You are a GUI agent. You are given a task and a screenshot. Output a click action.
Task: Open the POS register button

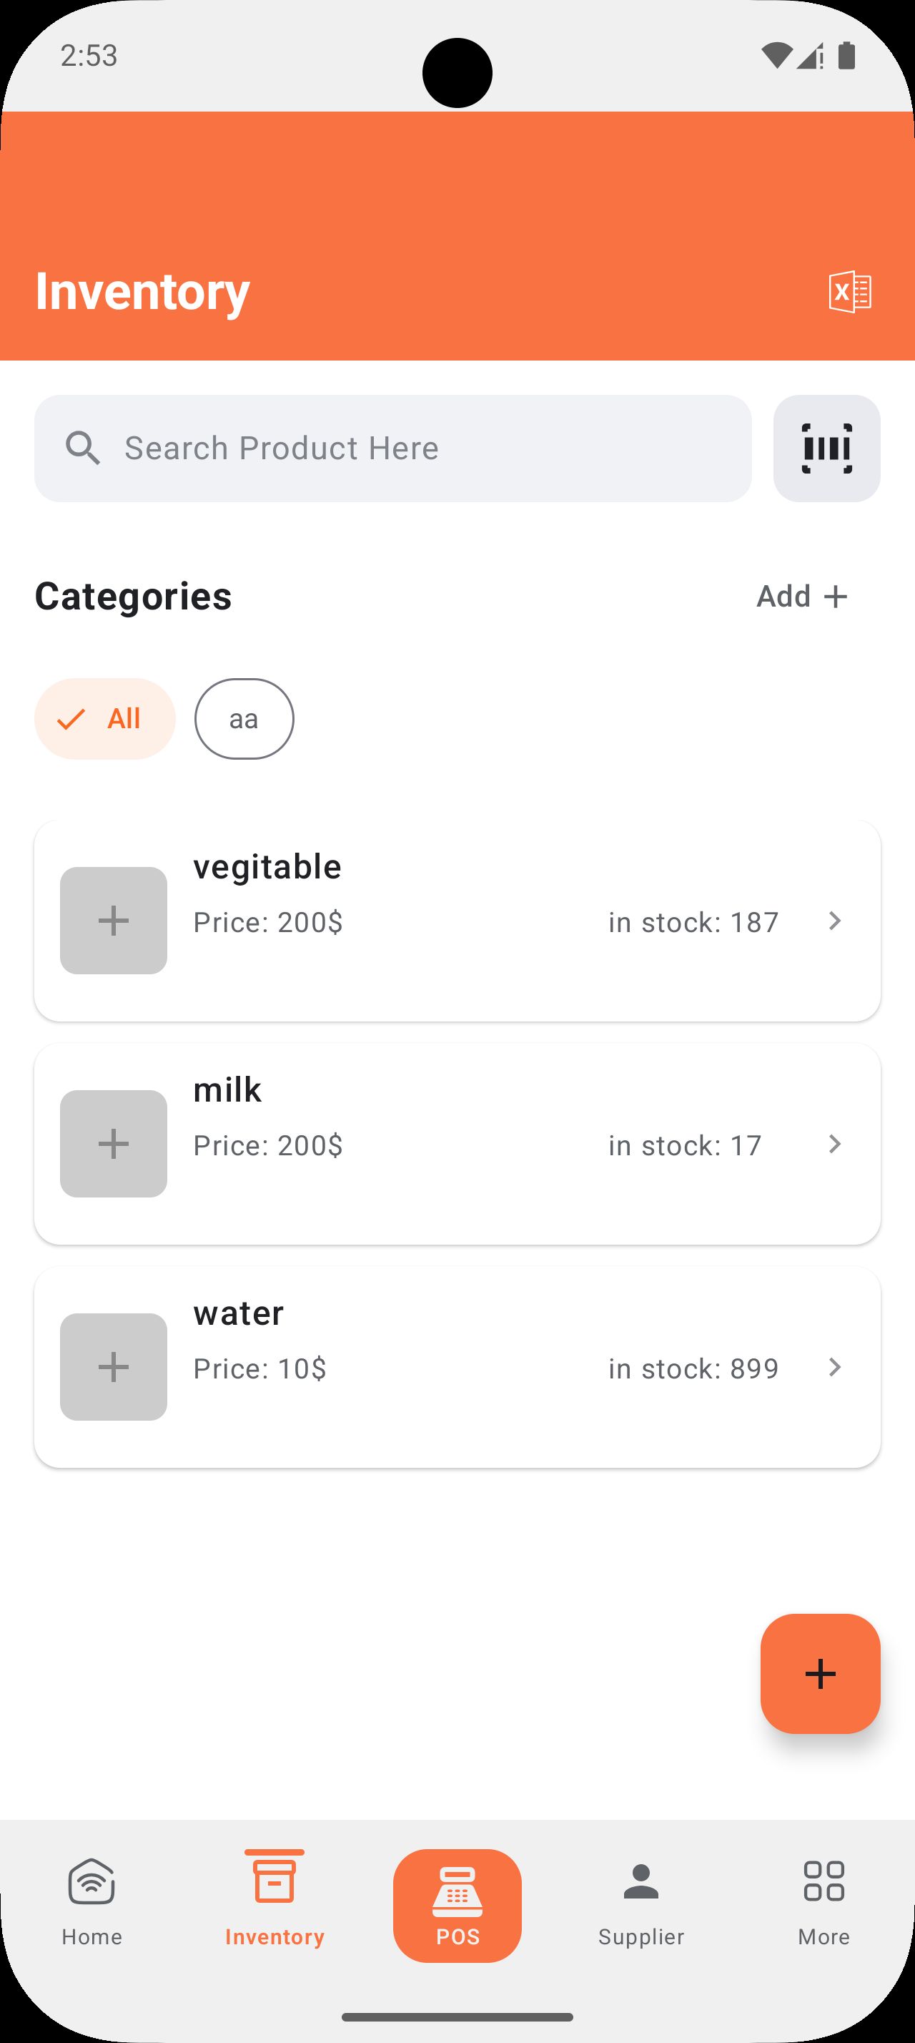coord(457,1905)
